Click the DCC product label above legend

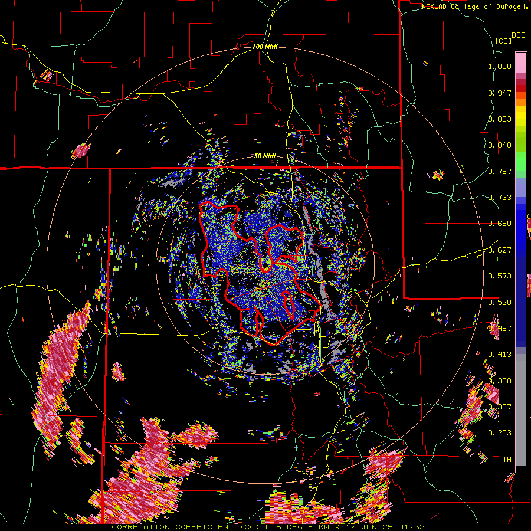[x=518, y=35]
